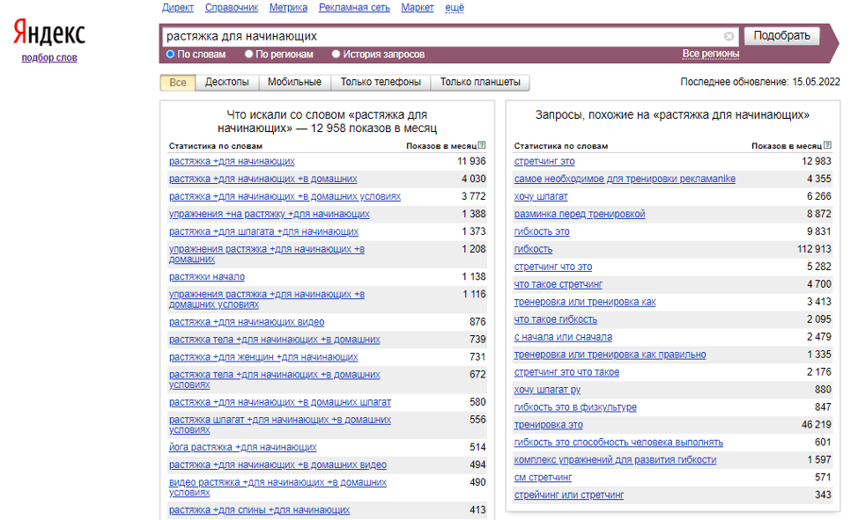Image resolution: width=858 pixels, height=520 pixels.
Task: Select the 'По регионам' radio button
Action: pyautogui.click(x=249, y=55)
